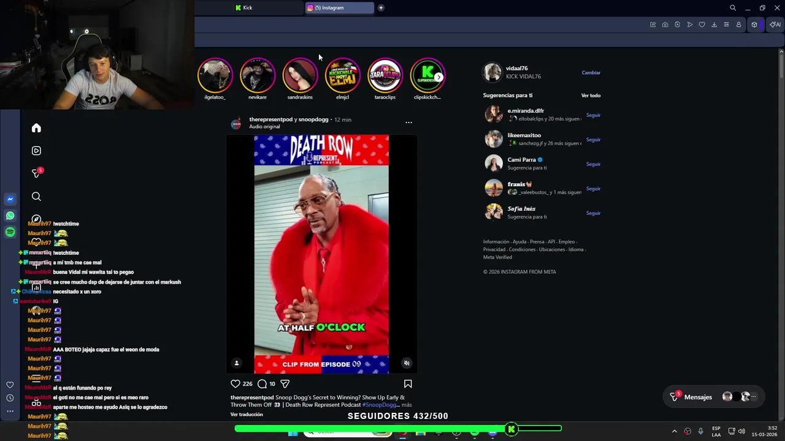Click Ver traducción under caption
This screenshot has width=785, height=441.
pos(247,415)
